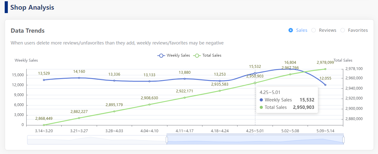Image resolution: width=378 pixels, height=154 pixels.
Task: Click Weekly Sales point for 3.14~3.20
Action: 44,80
